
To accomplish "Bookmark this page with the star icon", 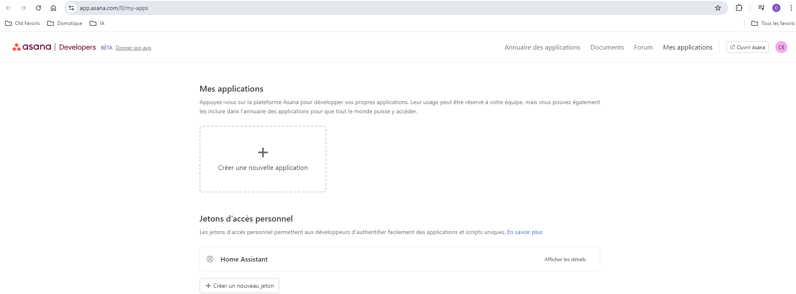I will pos(718,8).
